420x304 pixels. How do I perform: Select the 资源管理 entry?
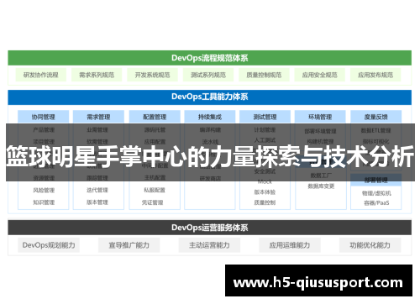[x=44, y=178]
